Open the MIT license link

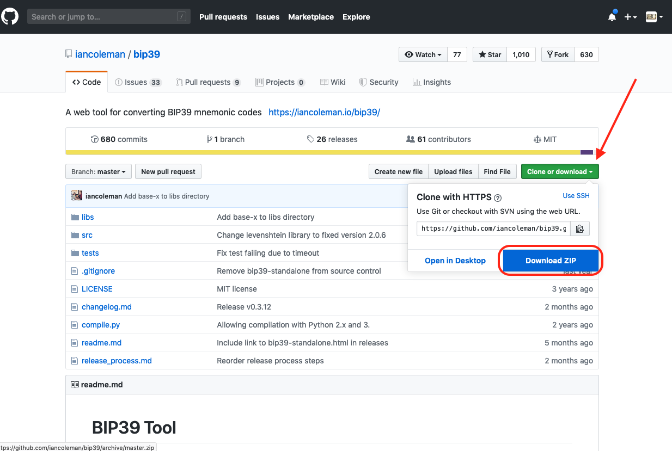[545, 139]
